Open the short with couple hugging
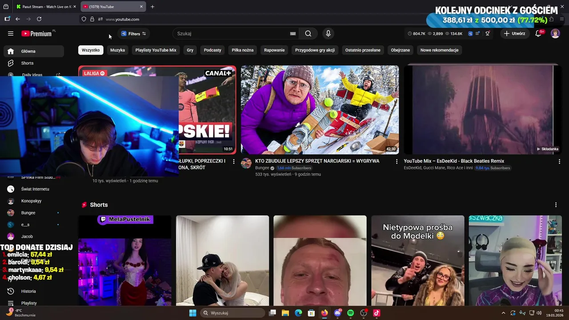This screenshot has width=569, height=320. (x=222, y=260)
